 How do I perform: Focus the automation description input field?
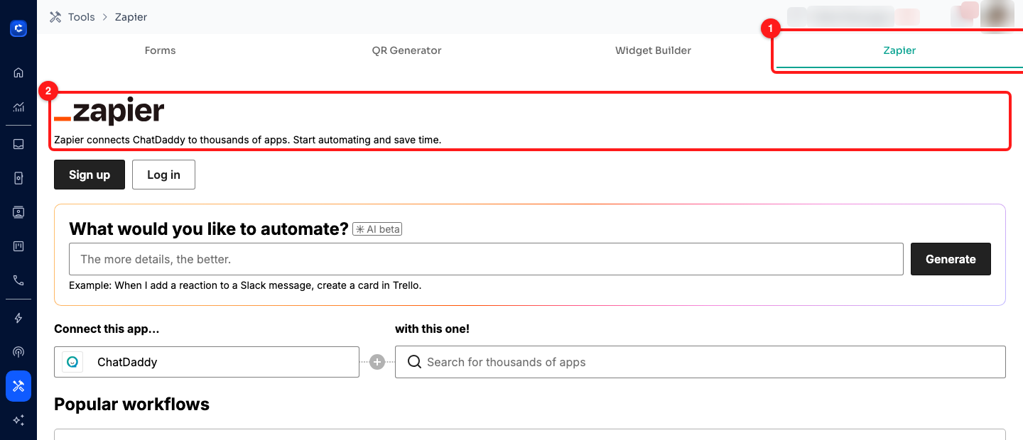(486, 259)
